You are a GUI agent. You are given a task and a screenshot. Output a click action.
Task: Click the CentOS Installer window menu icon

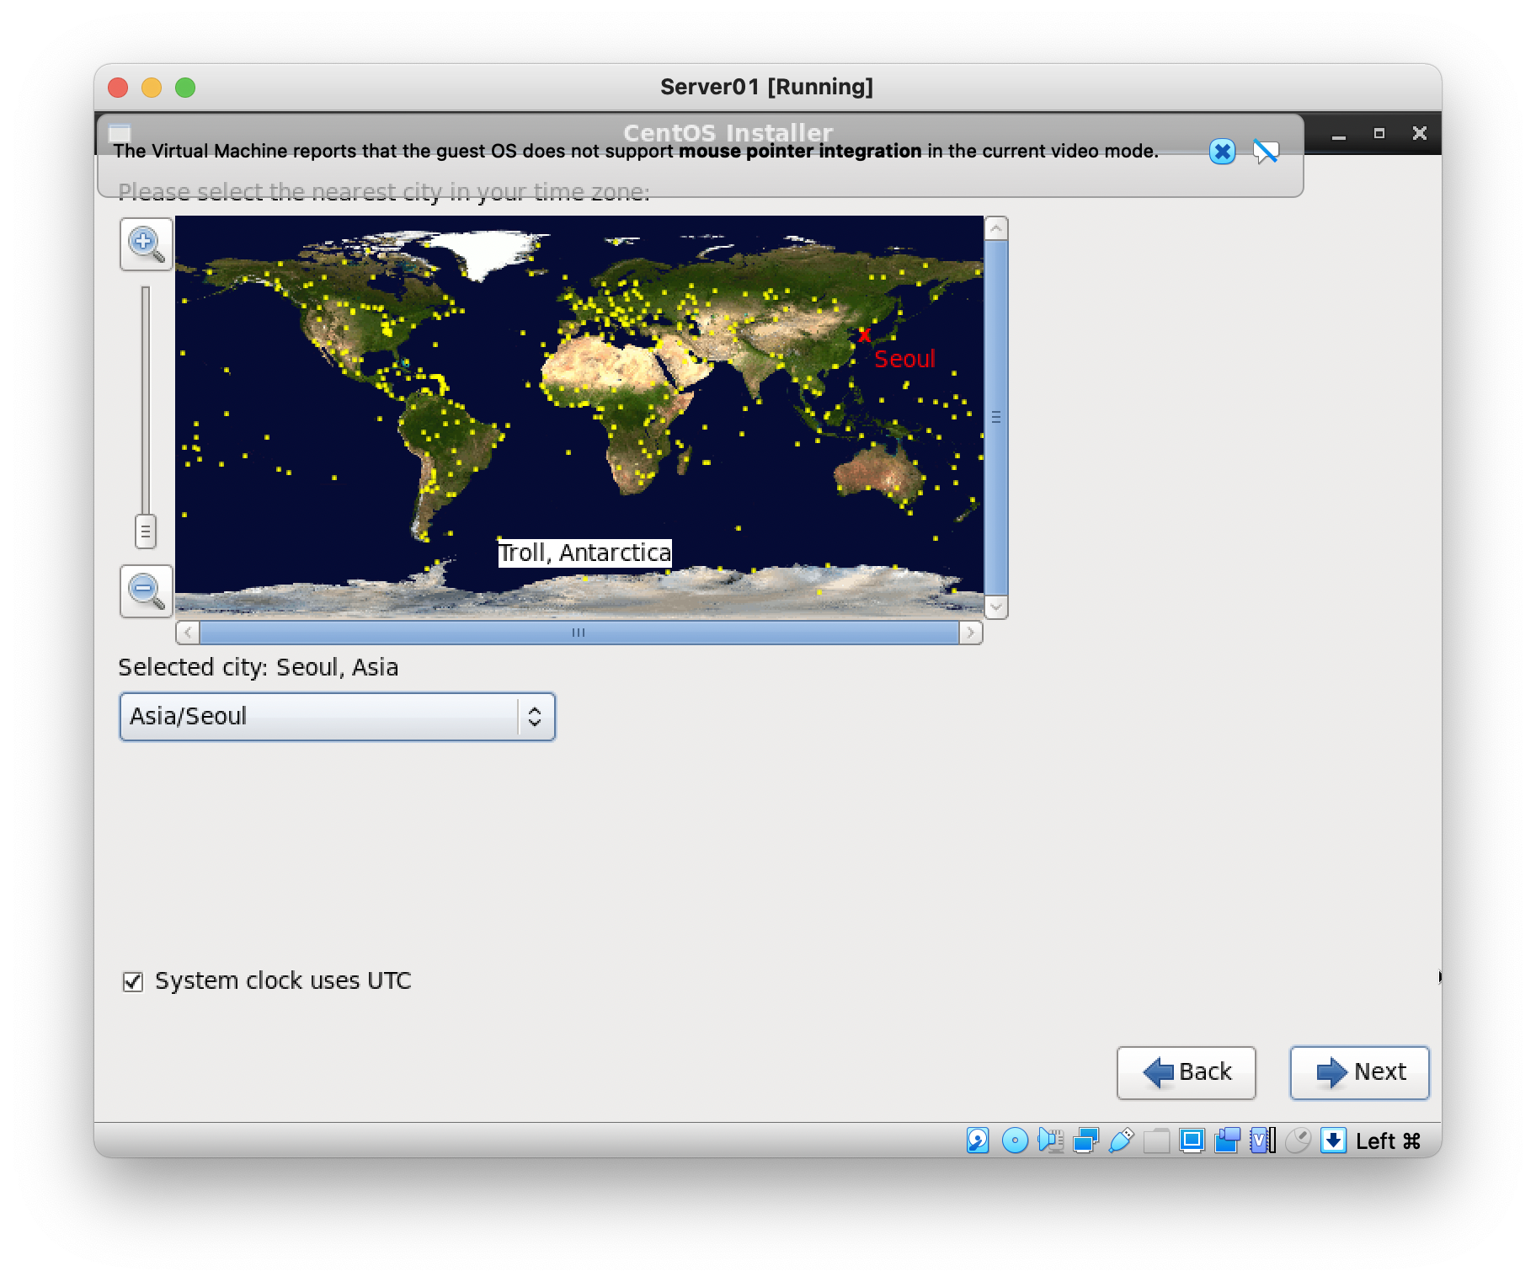[120, 133]
